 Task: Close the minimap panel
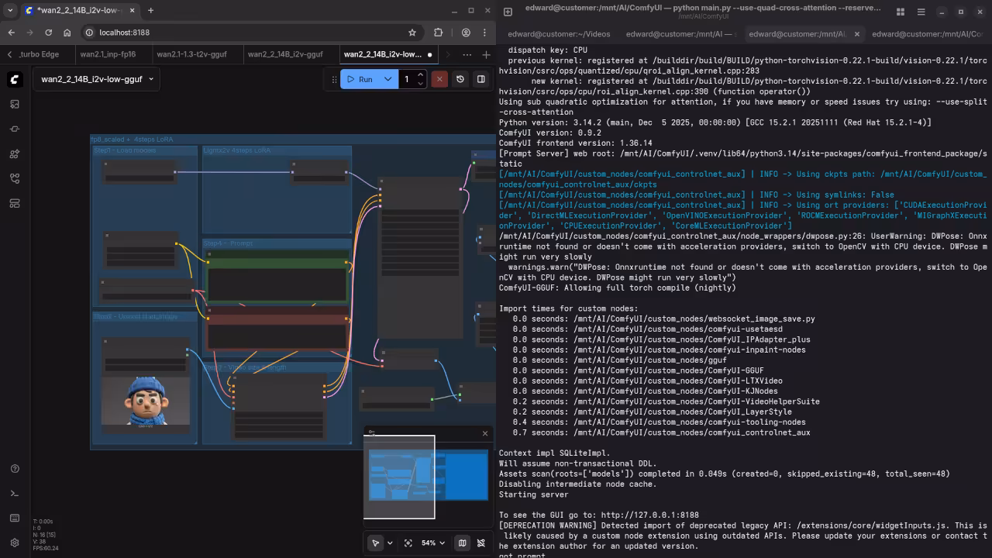(485, 433)
